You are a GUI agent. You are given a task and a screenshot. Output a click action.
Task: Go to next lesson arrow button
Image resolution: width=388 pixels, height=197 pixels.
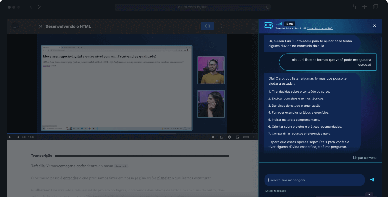[x=207, y=26]
